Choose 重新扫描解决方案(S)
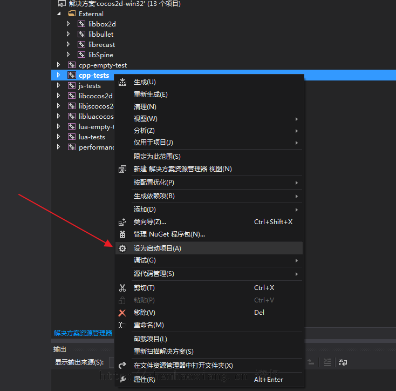This screenshot has width=396, height=391. coord(209,352)
